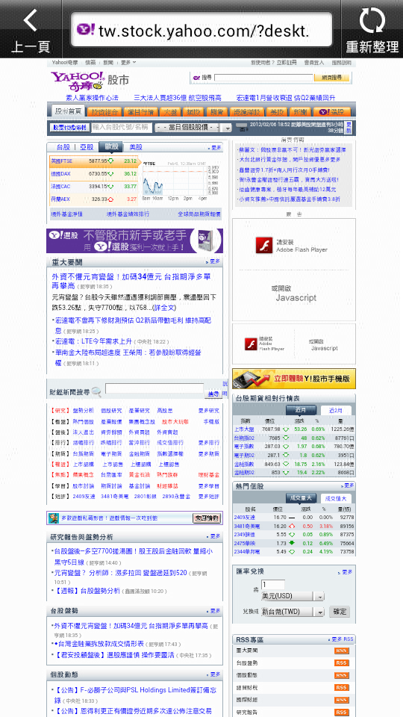
Task: Select the 期貨 navigation tab
Action: [216, 112]
